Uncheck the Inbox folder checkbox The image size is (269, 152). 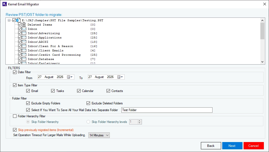pyautogui.click(x=20, y=29)
